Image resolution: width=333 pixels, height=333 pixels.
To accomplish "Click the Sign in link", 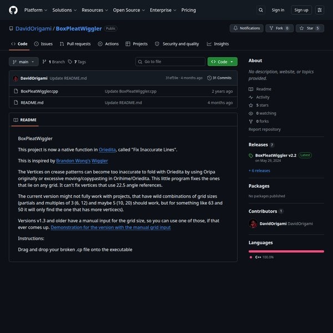I will (278, 10).
